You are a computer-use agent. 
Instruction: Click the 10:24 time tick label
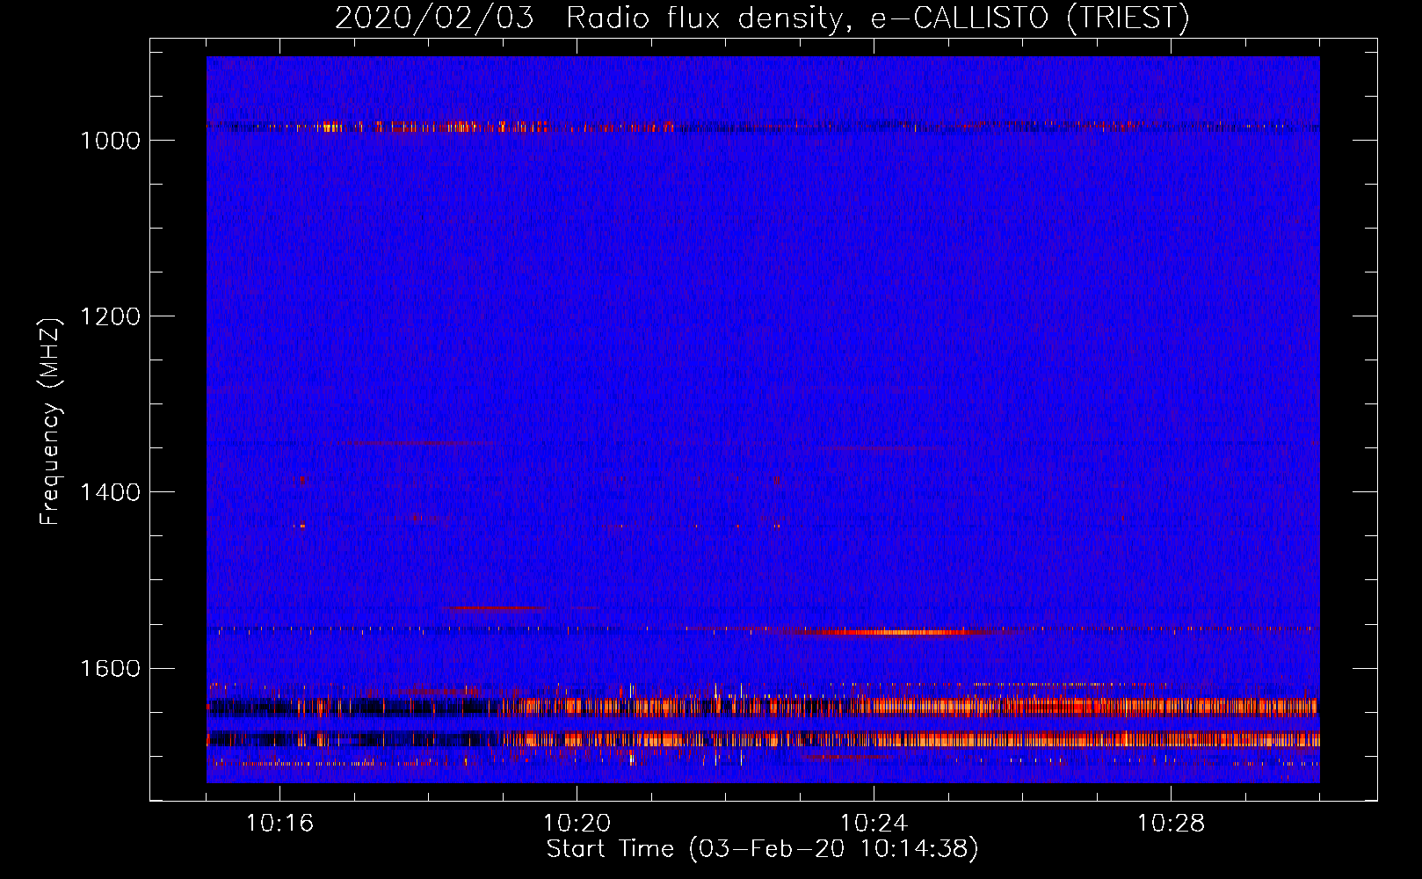click(x=874, y=824)
